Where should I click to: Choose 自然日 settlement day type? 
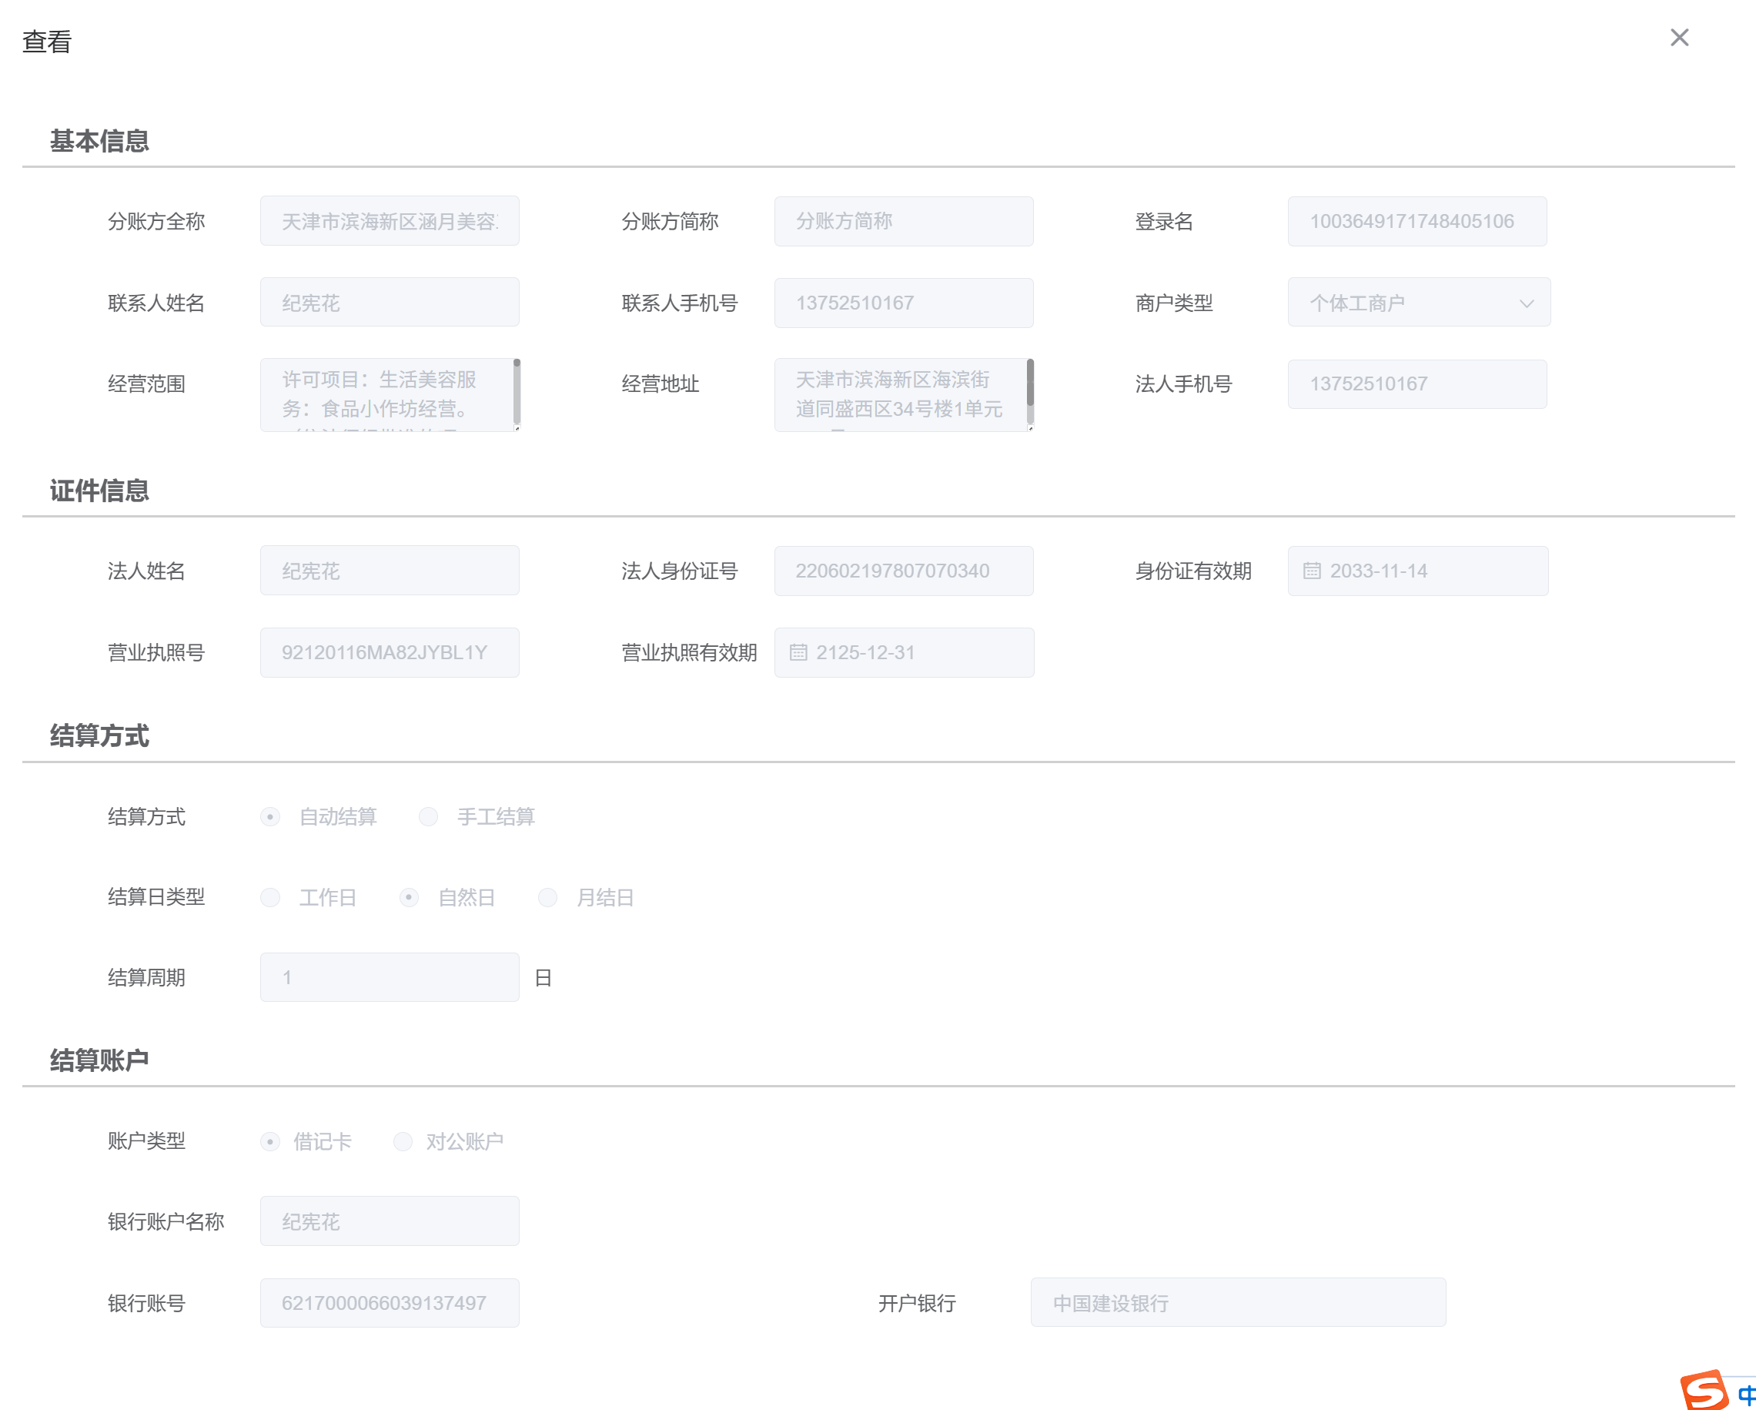pos(409,897)
